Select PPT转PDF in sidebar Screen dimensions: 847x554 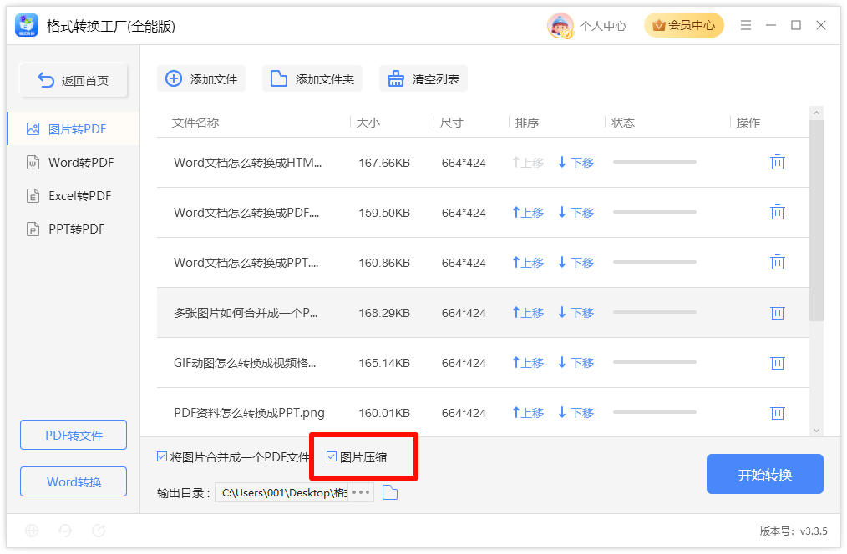(x=74, y=229)
